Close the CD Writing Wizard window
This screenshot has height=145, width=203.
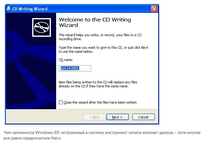(x=154, y=9)
